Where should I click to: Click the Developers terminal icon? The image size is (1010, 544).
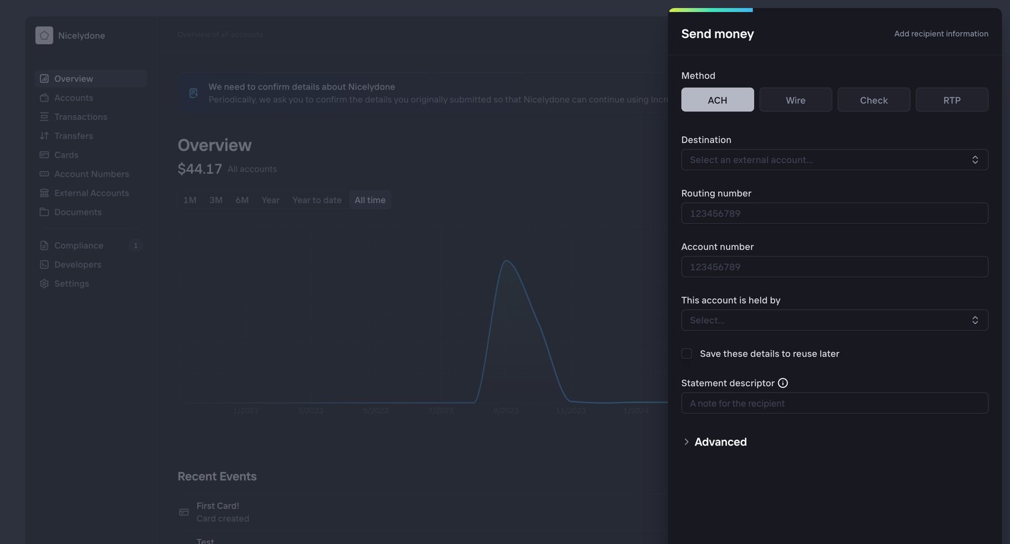pos(44,265)
